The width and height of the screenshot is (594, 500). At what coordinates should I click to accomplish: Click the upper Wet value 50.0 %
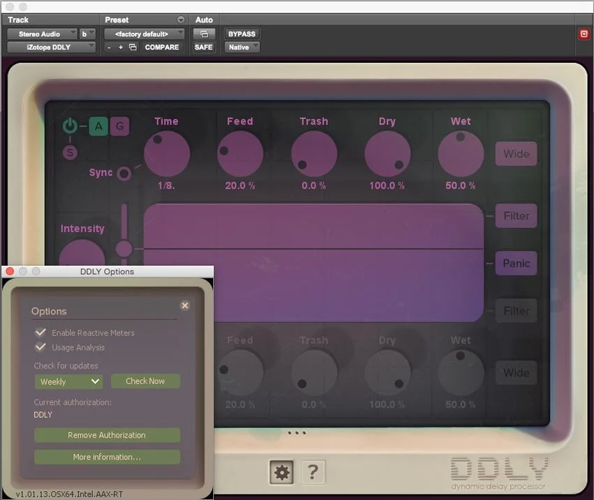point(461,186)
